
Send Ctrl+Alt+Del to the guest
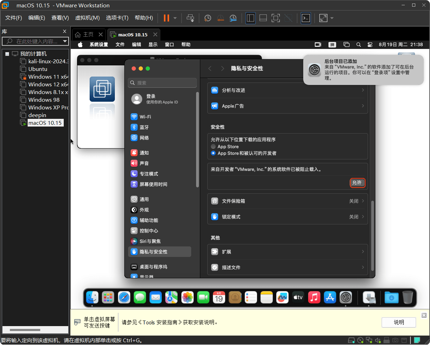(x=190, y=18)
